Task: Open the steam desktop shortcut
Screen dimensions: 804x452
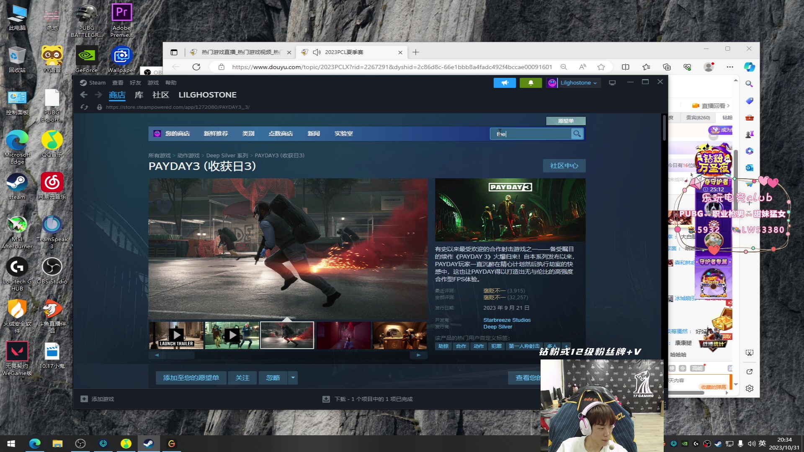Action: click(x=17, y=186)
